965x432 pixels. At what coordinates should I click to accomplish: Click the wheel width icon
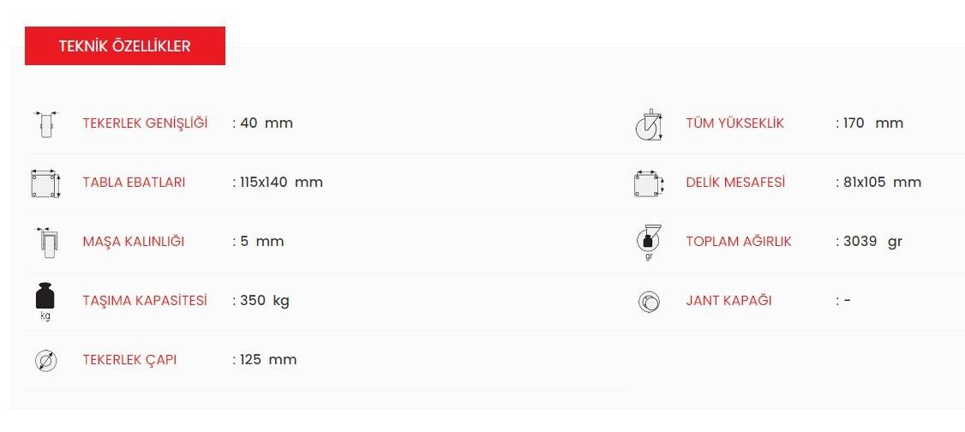click(x=46, y=123)
